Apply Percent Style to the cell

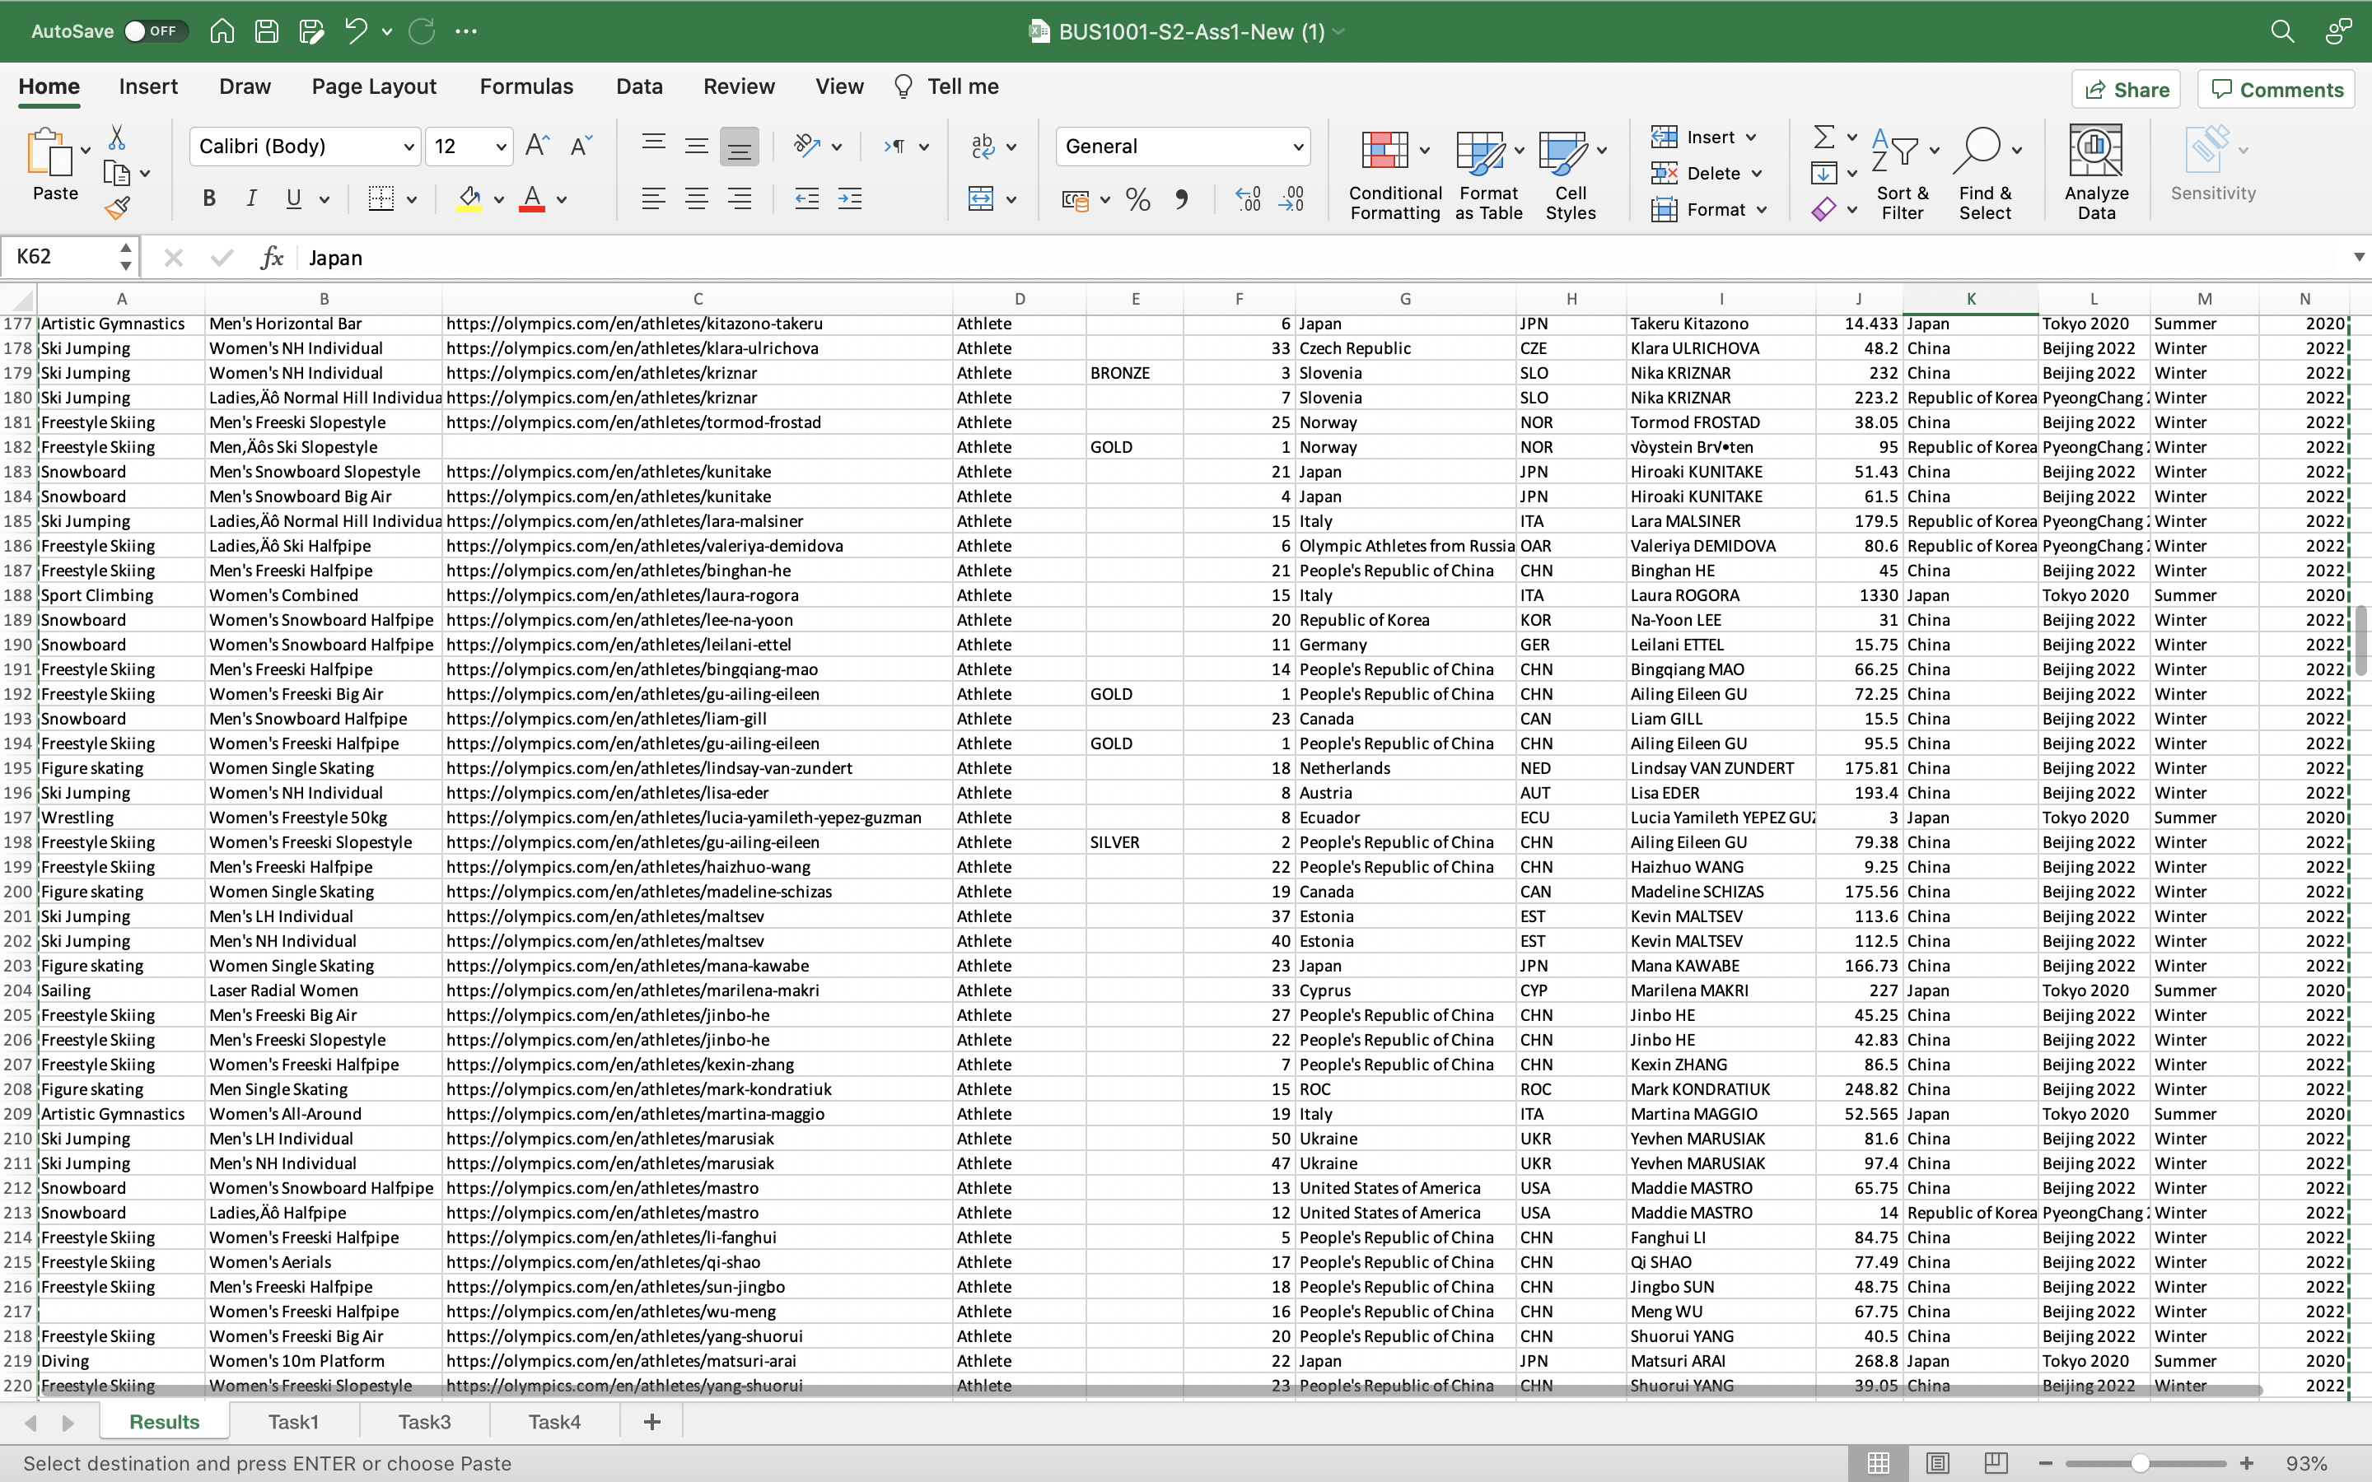pos(1137,200)
